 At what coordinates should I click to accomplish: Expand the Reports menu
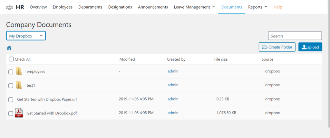tap(257, 7)
